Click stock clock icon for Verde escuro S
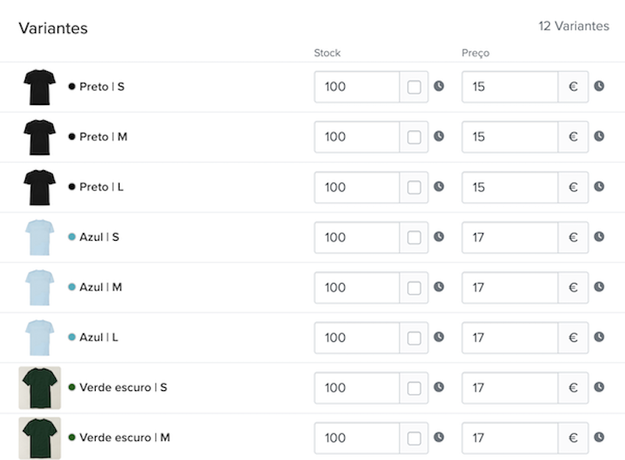This screenshot has height=460, width=625. click(439, 387)
